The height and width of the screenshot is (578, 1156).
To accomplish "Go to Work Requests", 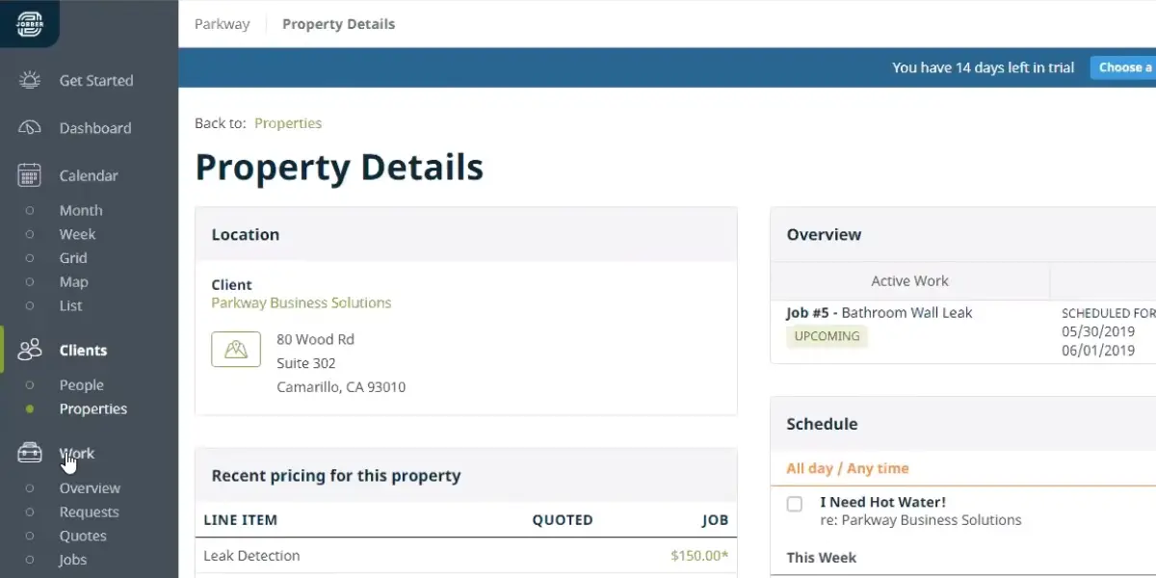I will click(90, 512).
